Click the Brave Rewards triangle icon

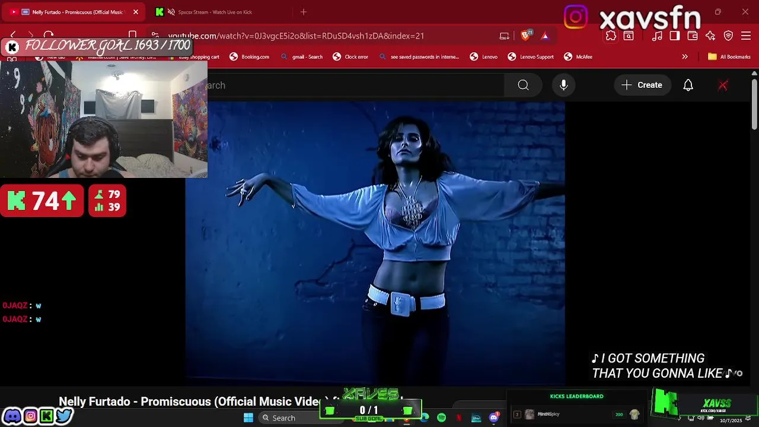[545, 36]
